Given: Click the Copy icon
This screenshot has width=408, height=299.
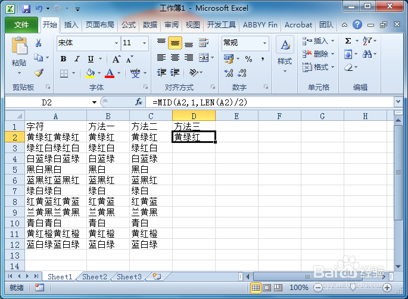Looking at the screenshot, I should click(39, 58).
